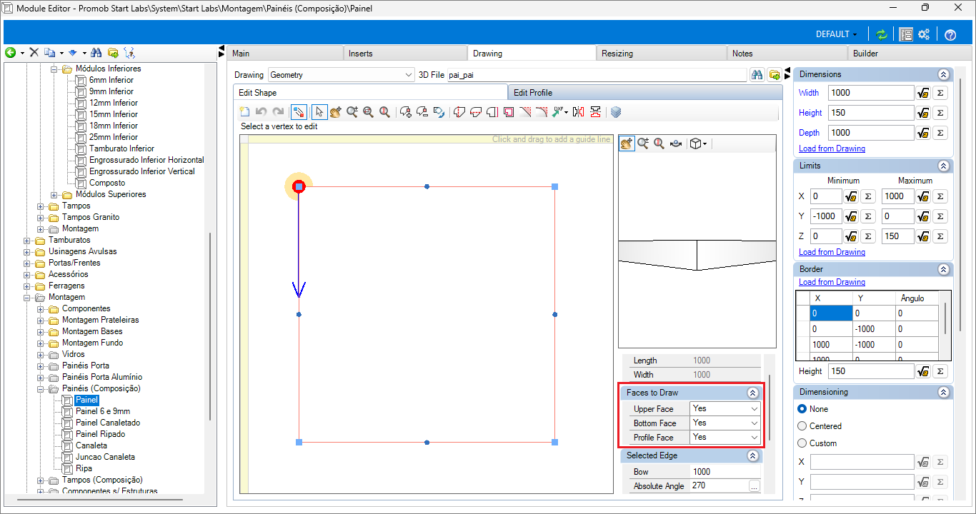976x514 pixels.
Task: Click the mirror vertically icon with red lines
Action: [595, 111]
